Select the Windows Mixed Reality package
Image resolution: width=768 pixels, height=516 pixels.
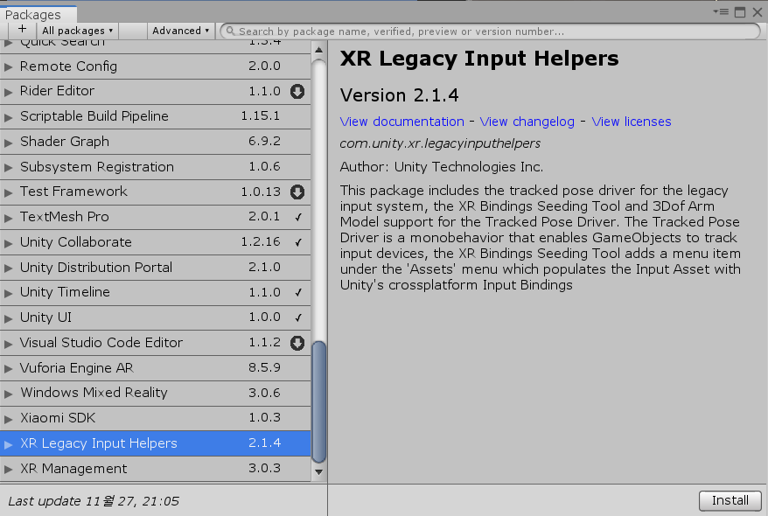[x=156, y=393]
